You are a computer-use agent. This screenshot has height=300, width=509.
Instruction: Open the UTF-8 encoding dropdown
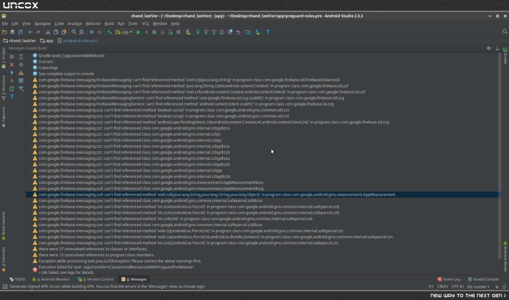(457, 286)
